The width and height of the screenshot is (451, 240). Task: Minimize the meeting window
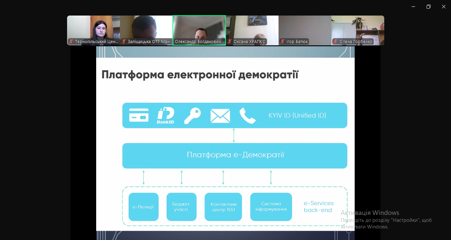pos(413,7)
